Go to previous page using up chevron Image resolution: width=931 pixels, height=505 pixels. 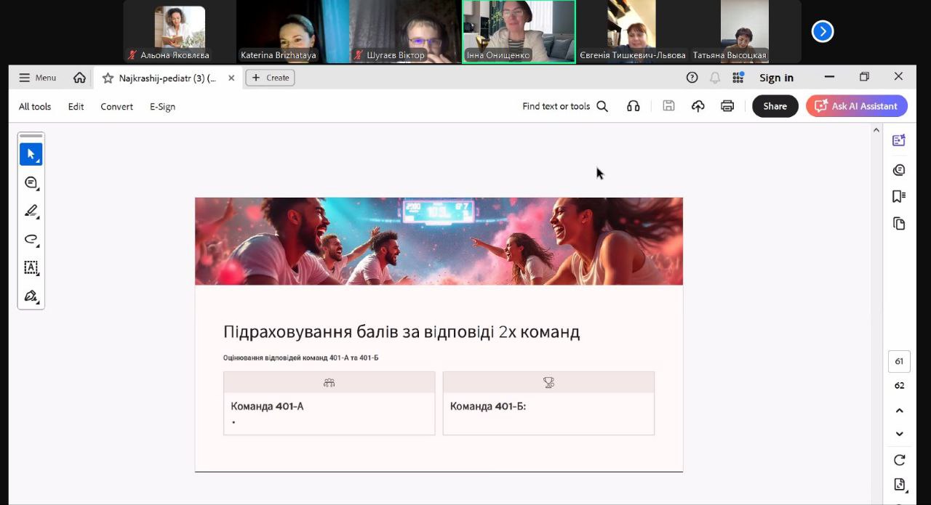[899, 411]
